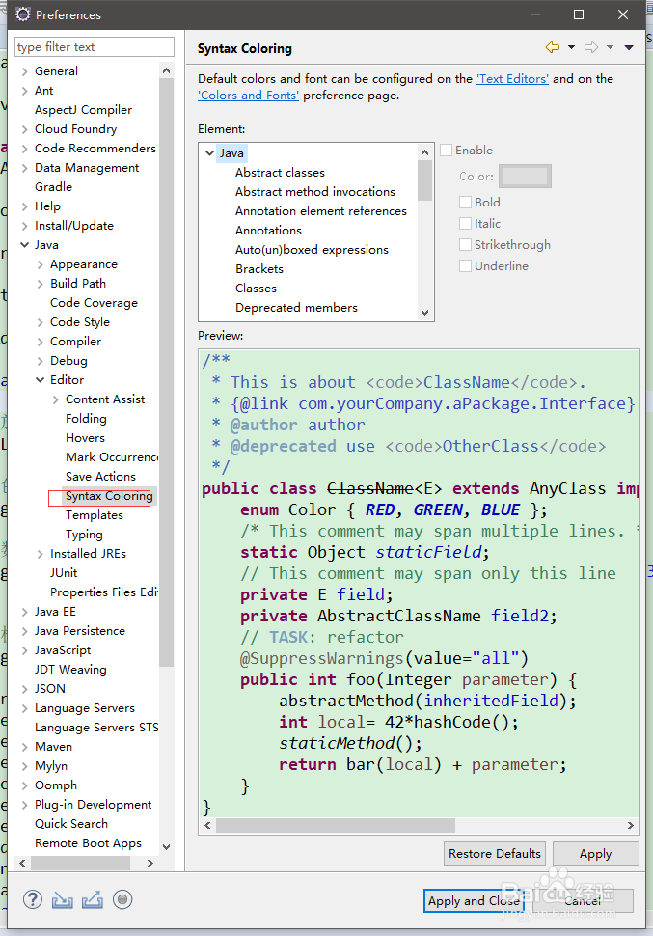653x936 pixels.
Task: Select AspectJ Compiler preference page
Action: pyautogui.click(x=84, y=110)
